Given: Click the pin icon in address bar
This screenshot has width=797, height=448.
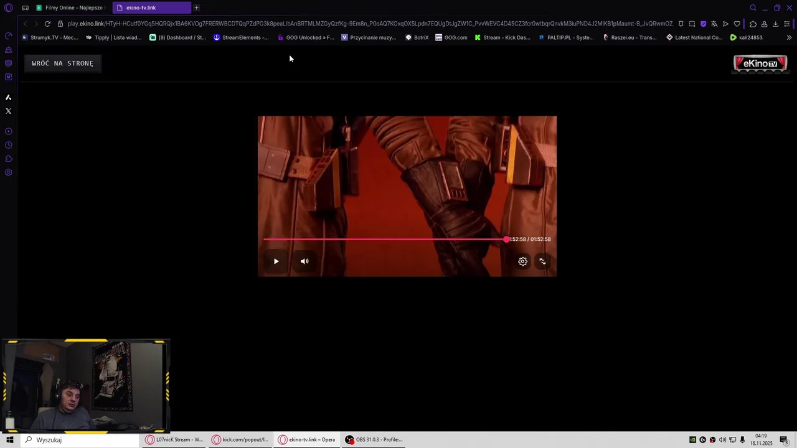Looking at the screenshot, I should (681, 24).
